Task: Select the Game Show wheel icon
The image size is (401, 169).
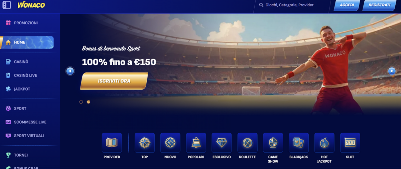Action: pyautogui.click(x=273, y=143)
